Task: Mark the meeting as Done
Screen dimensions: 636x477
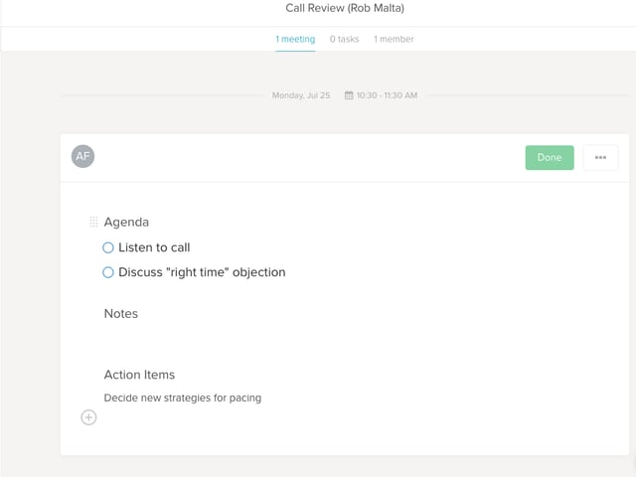Action: [550, 158]
